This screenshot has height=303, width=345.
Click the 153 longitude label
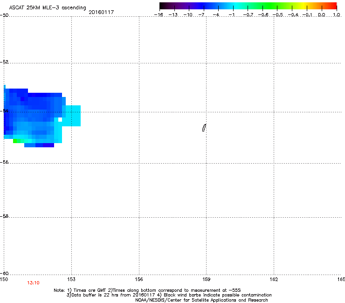71,279
